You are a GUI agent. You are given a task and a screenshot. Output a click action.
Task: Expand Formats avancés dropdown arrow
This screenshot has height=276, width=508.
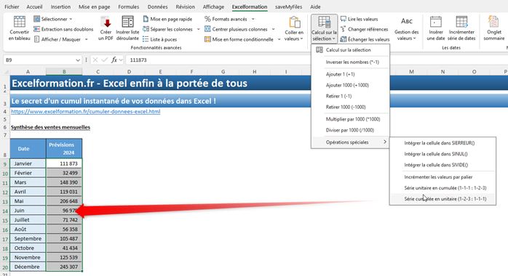(x=253, y=19)
